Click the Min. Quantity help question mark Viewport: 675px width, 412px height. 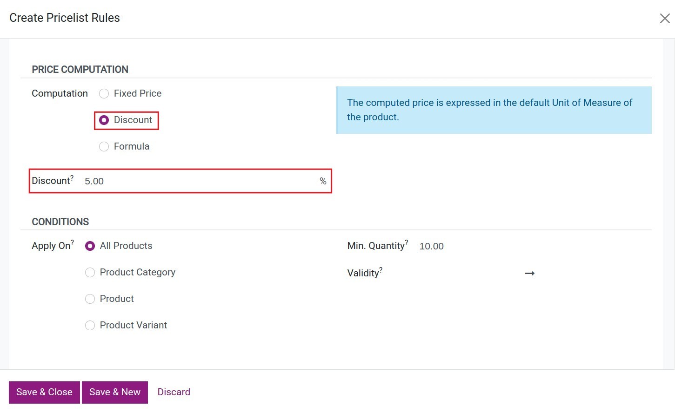click(x=407, y=242)
